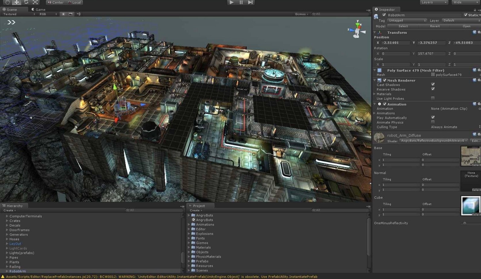
Task: Toggle RobotArm active checkbox
Action: click(384, 15)
